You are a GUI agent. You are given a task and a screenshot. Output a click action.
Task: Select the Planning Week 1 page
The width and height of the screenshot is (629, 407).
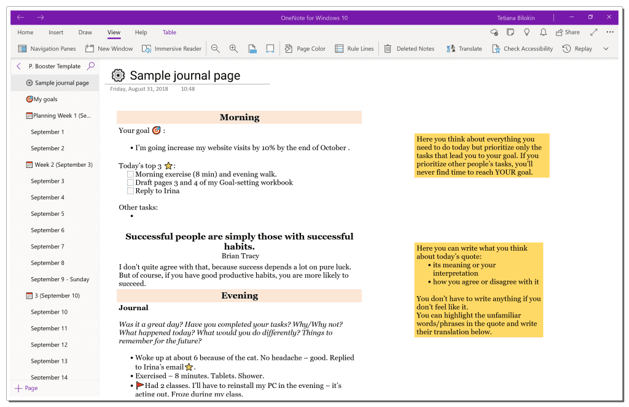[55, 116]
